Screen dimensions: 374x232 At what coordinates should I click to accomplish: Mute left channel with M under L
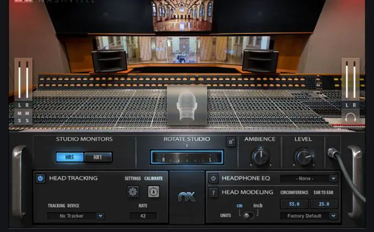point(19,113)
